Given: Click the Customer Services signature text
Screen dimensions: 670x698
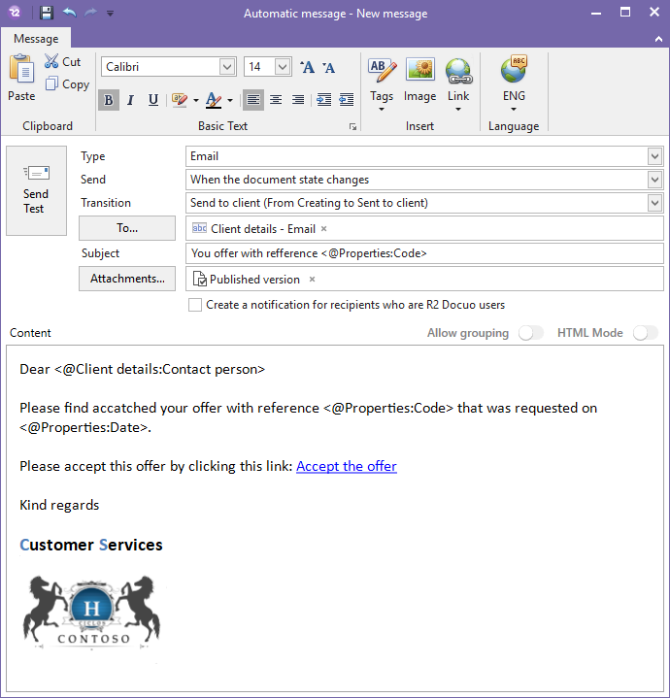Looking at the screenshot, I should 91,545.
